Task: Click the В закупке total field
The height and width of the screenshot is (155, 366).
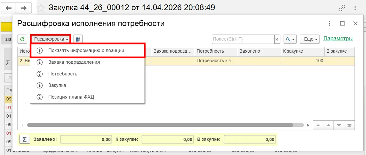Action: 250,139
